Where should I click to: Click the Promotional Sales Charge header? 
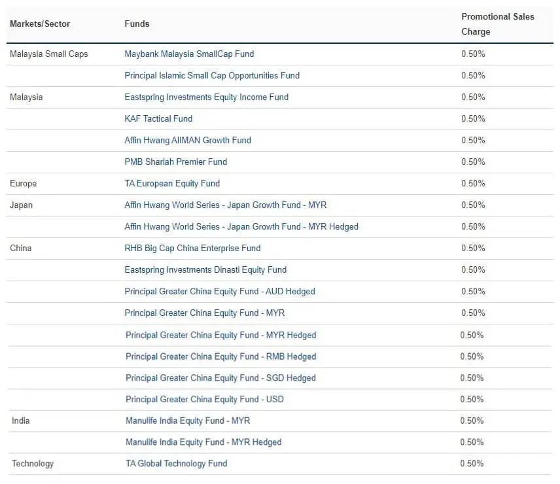[x=497, y=24]
